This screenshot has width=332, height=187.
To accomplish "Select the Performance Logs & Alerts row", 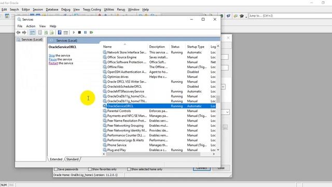I will [x=159, y=140].
